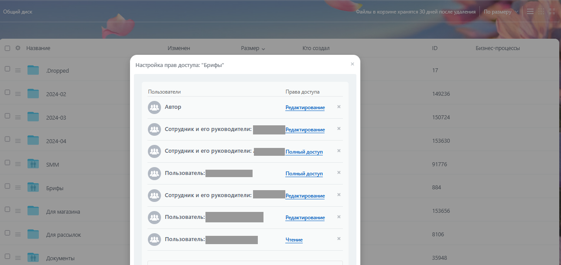Open the row menu for 2024-03
This screenshot has width=561, height=265.
point(18,117)
